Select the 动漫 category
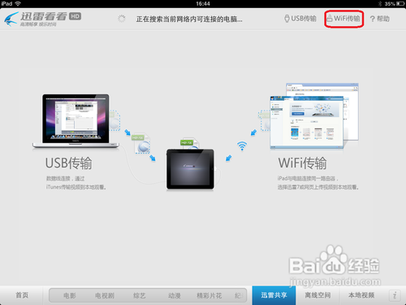The width and height of the screenshot is (406, 305). pos(175,295)
